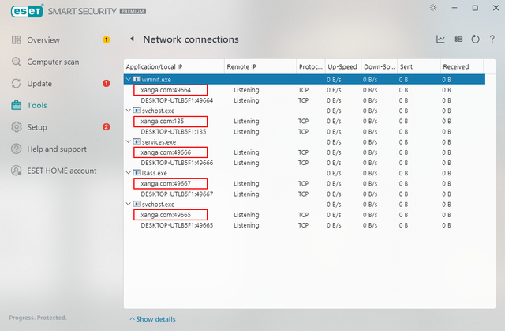
Task: Select Tools in the sidebar
Action: coord(37,105)
